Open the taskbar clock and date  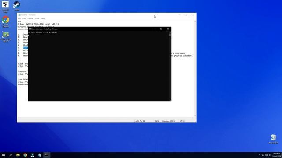click(276, 155)
